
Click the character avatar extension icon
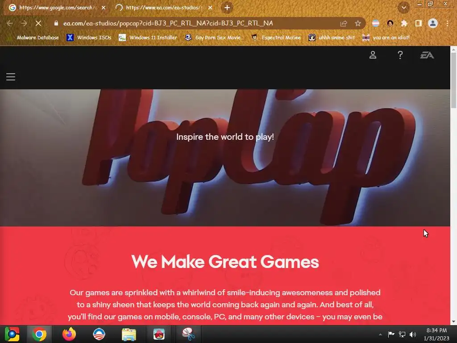390,23
